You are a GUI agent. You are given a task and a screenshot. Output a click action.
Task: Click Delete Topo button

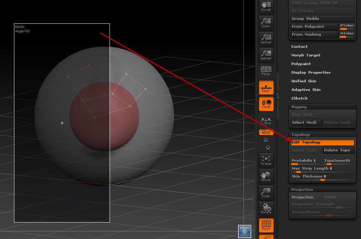338,150
